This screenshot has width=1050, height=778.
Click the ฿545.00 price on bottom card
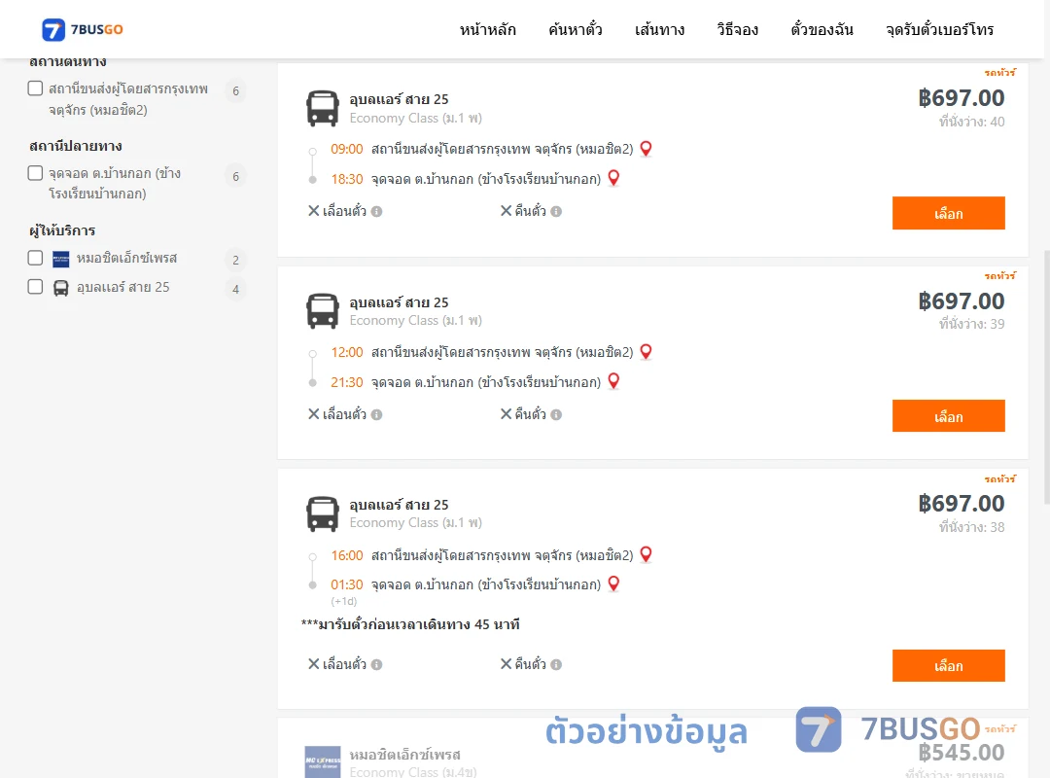click(961, 753)
